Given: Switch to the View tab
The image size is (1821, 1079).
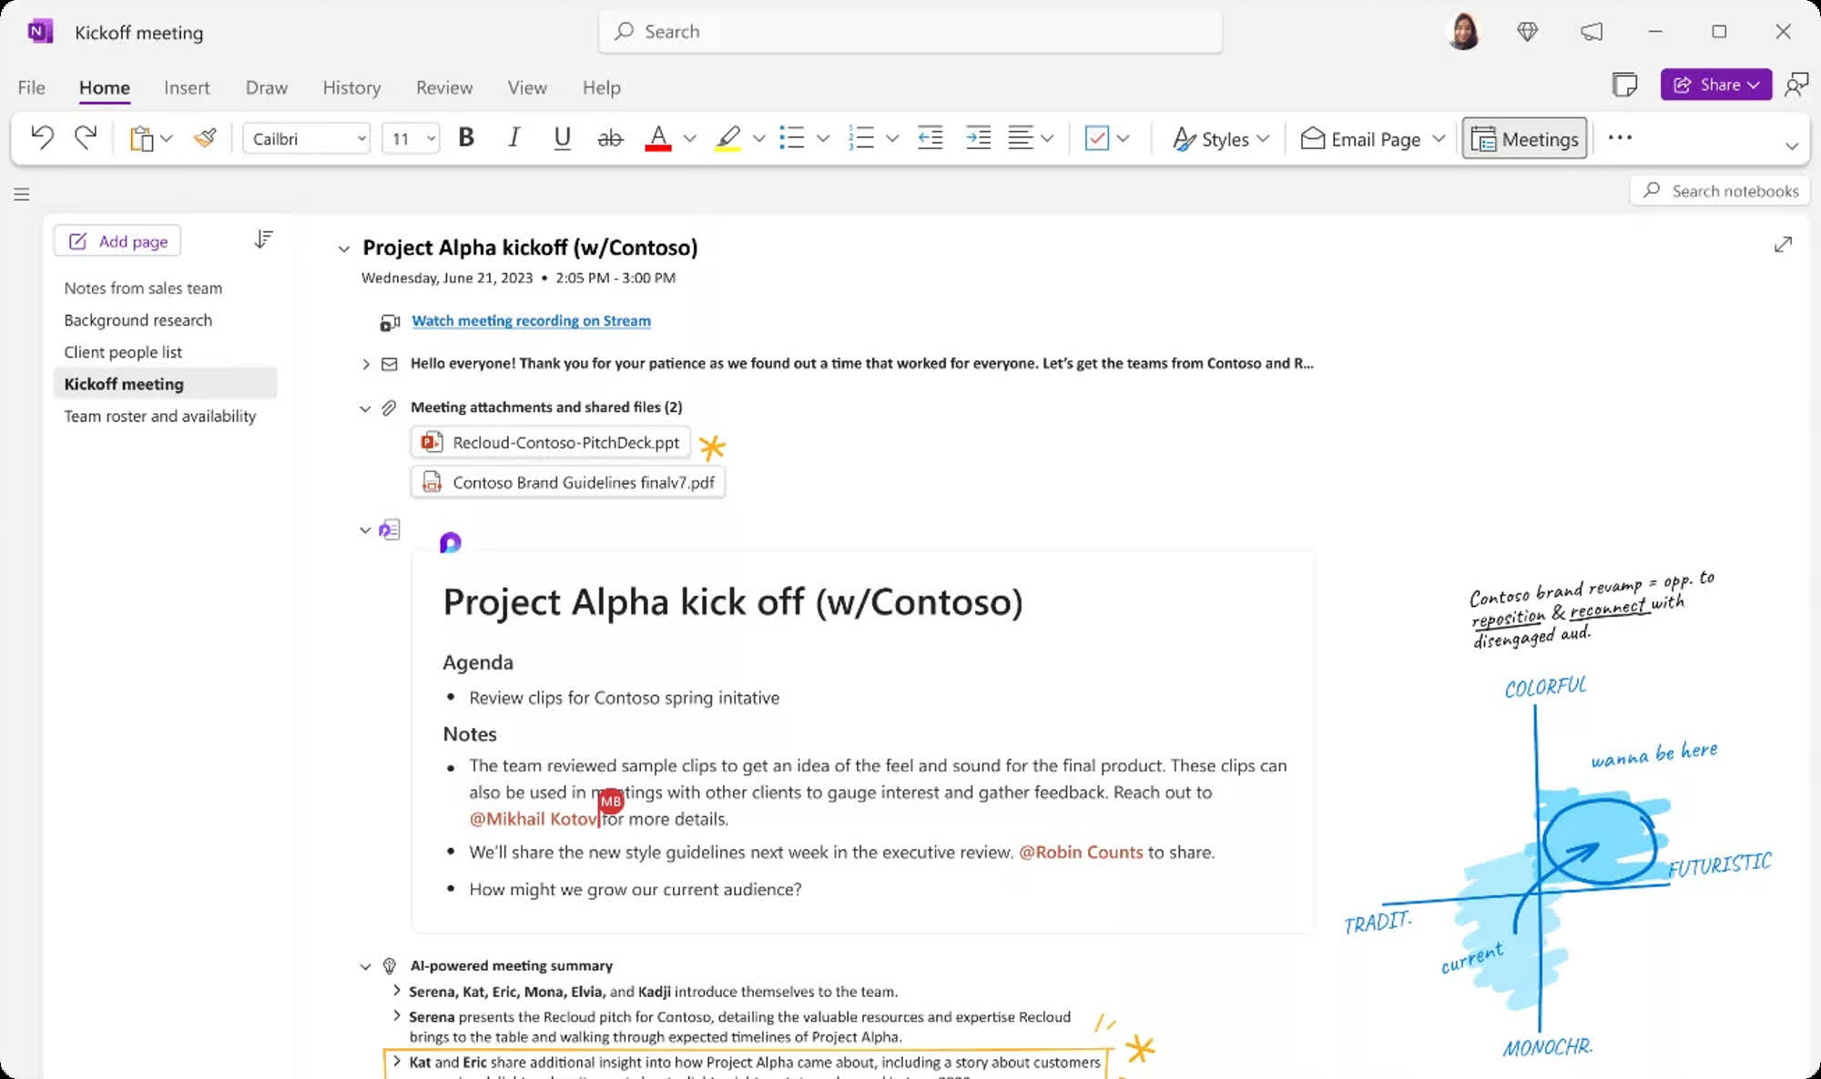Looking at the screenshot, I should 527,87.
